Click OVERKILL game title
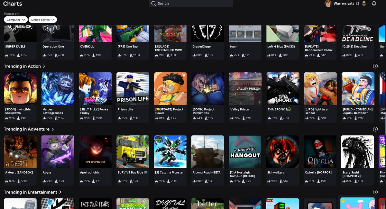This screenshot has width=386, height=209. tap(87, 47)
